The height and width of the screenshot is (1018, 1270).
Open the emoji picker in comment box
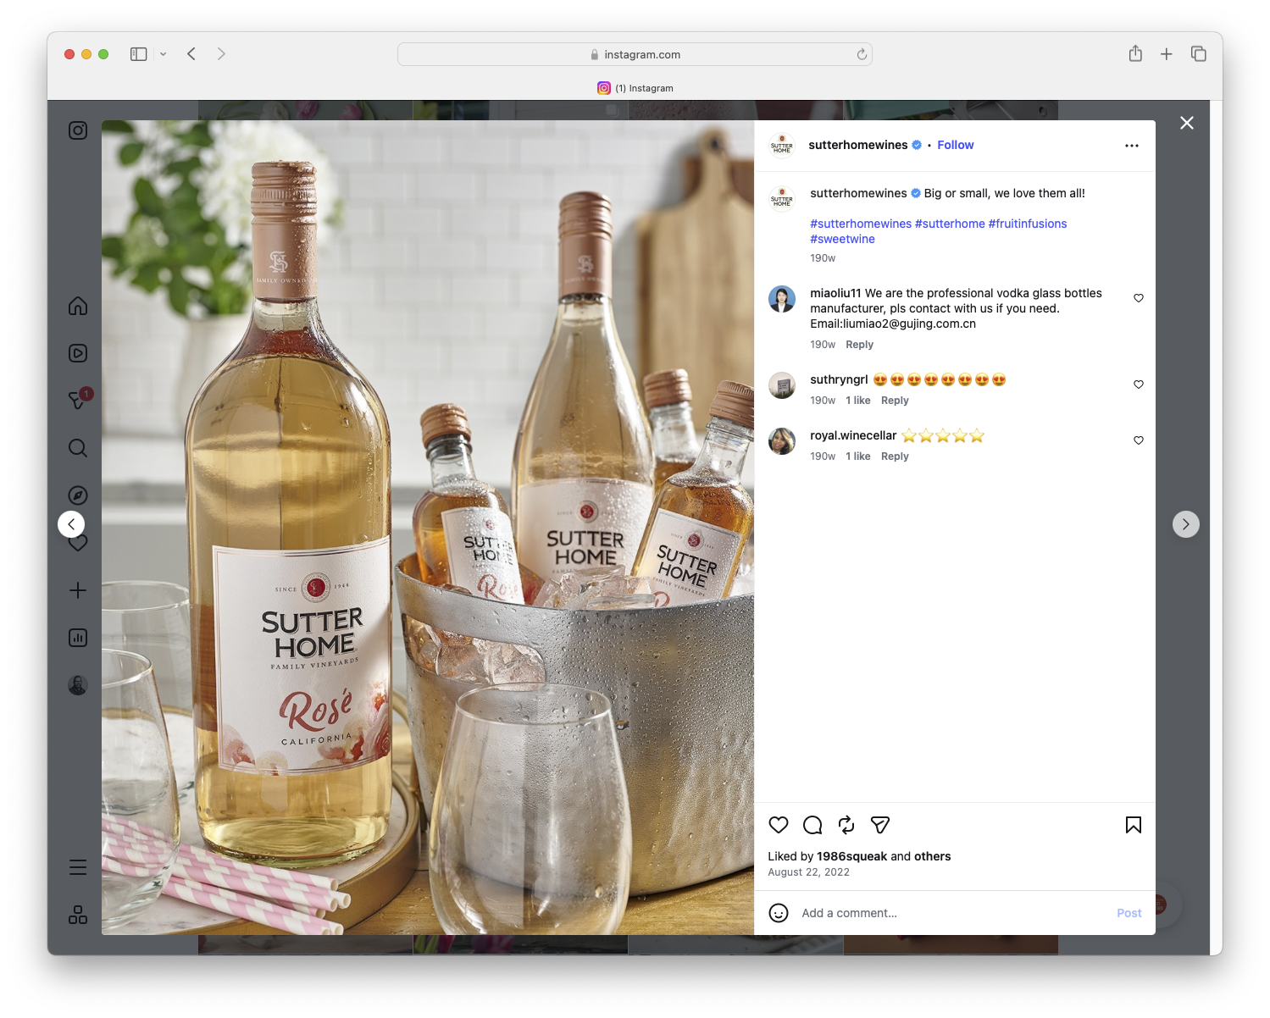click(779, 913)
